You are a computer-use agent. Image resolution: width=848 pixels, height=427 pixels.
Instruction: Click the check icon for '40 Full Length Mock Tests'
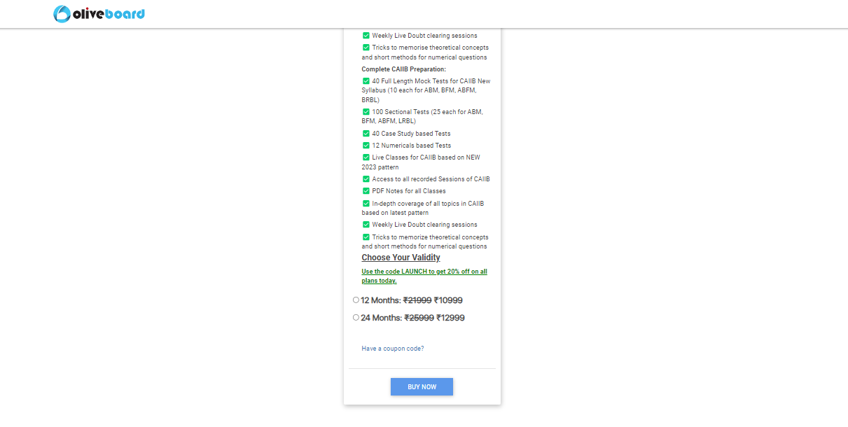pos(366,81)
